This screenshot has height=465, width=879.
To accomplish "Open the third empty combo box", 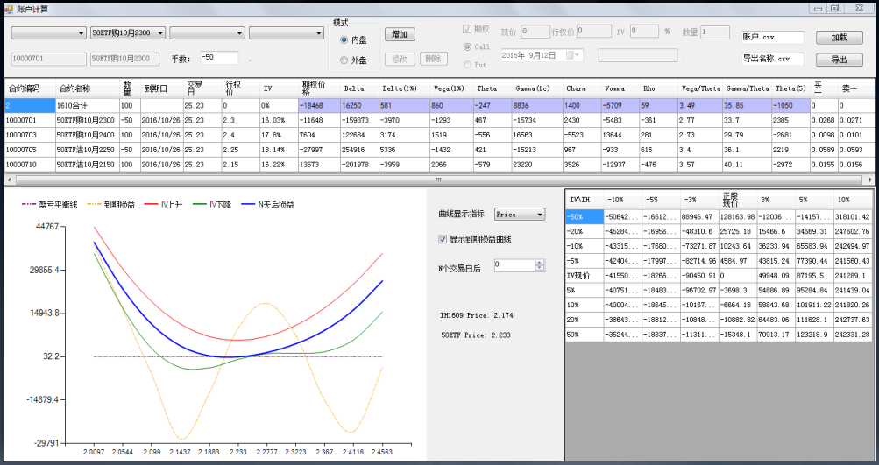I will 208,33.
